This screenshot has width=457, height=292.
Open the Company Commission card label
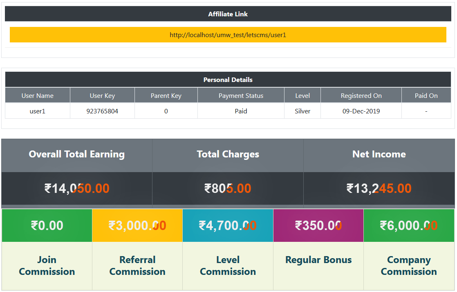pos(409,265)
